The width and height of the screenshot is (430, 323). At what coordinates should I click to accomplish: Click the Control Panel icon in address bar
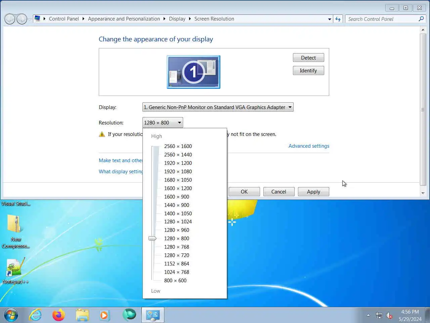tap(37, 19)
